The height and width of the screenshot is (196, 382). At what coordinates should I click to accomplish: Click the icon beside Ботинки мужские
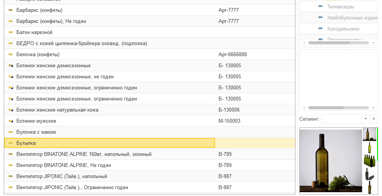pyautogui.click(x=11, y=121)
